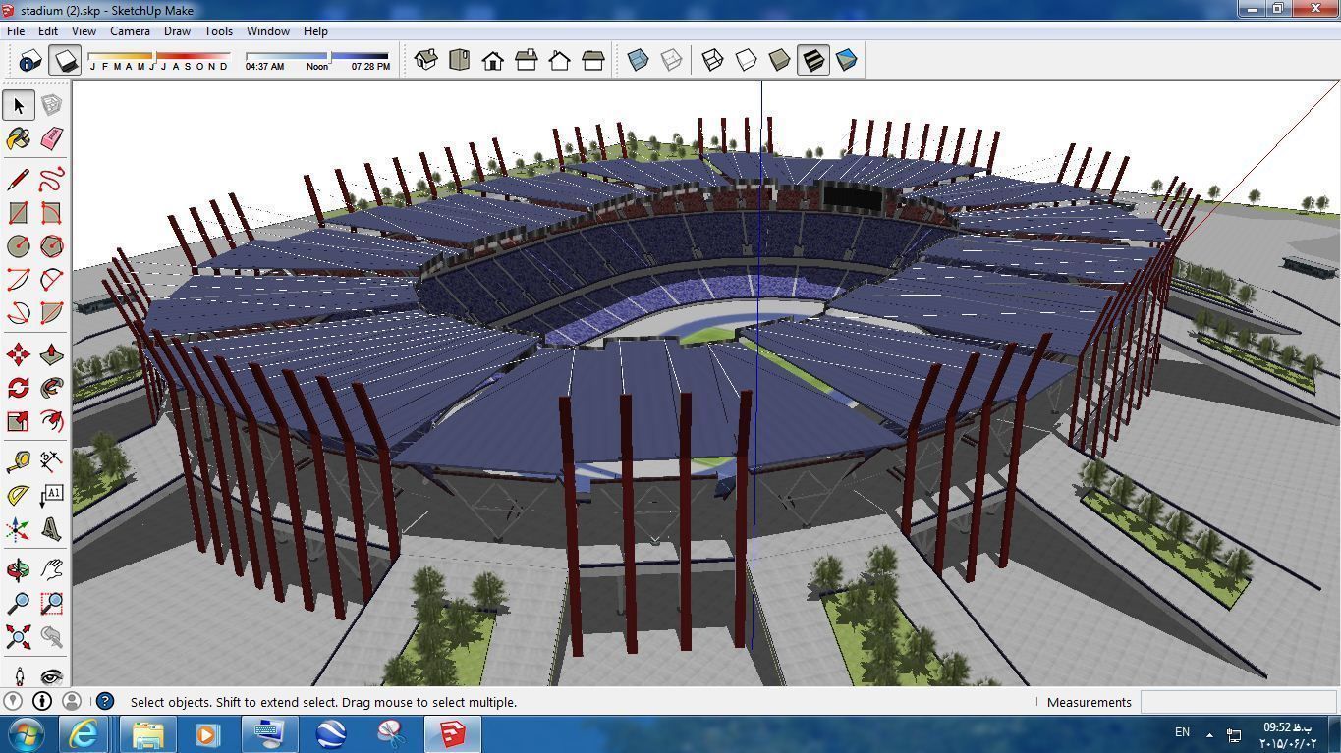Select the 3 Point Arc tool
1341x753 pixels.
click(x=18, y=313)
